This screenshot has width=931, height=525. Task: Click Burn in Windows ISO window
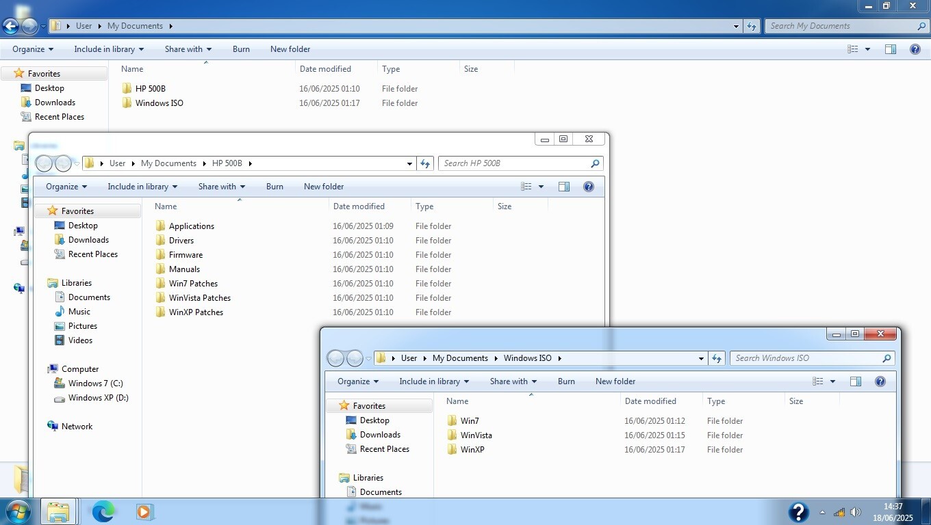pos(566,381)
